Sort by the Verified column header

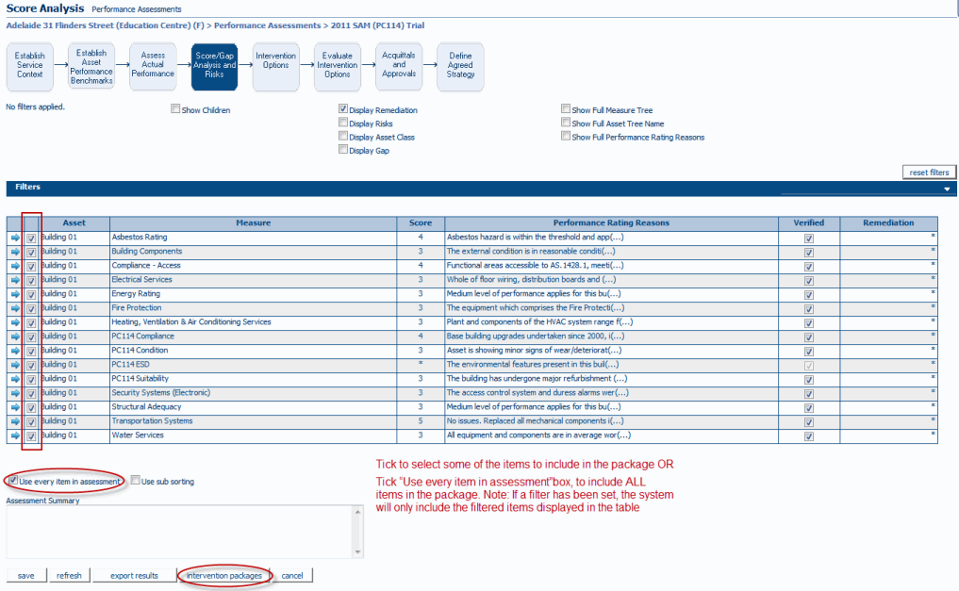click(x=808, y=223)
